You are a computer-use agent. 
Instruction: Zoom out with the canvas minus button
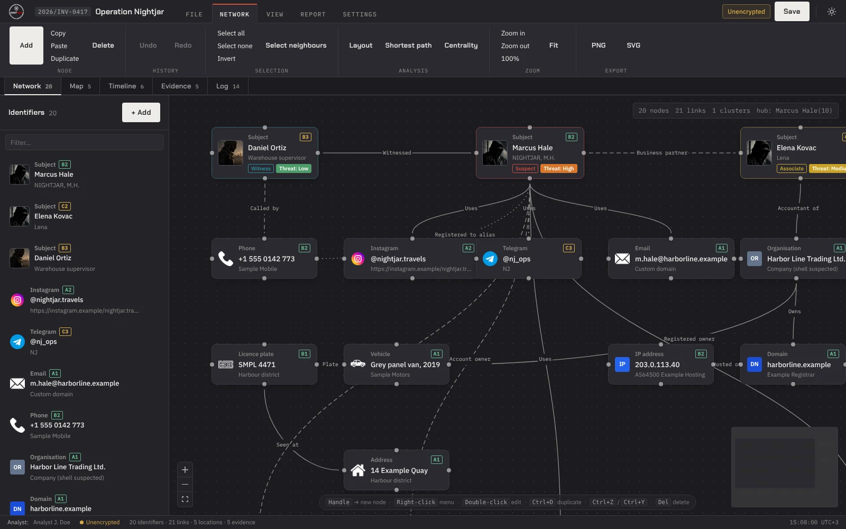[185, 484]
